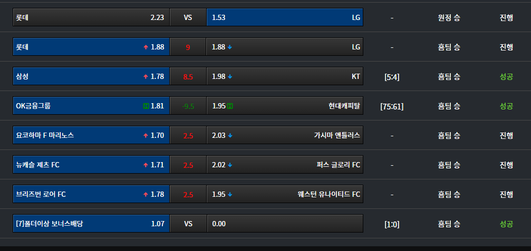Image resolution: width=531 pixels, height=251 pixels.
Task: Click blue down-arrow by 웨스턴 유나이티드 FC 1.95
Action: pos(230,195)
